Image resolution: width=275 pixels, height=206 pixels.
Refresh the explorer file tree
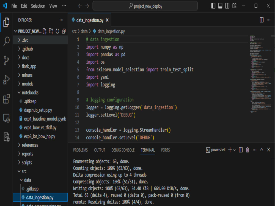[x=57, y=31]
